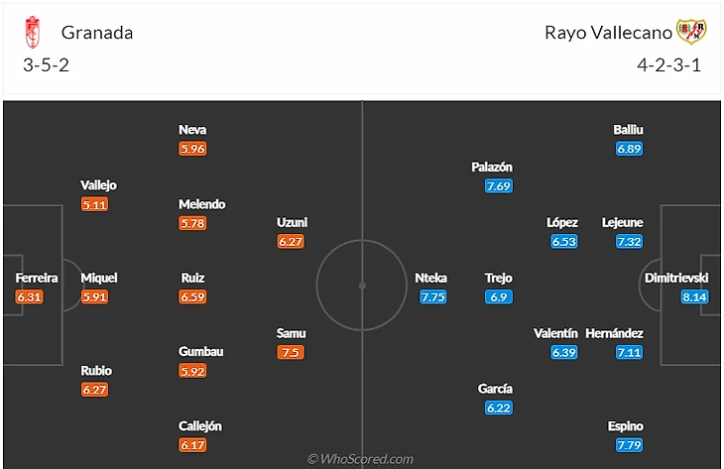Screen dimensions: 724x469
Task: Click Espino's 7.79 rating badge
Action: 629,445
